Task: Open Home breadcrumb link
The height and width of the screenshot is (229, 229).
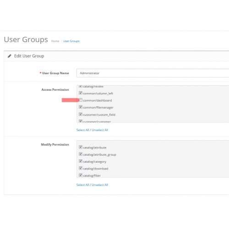Action: (x=55, y=41)
